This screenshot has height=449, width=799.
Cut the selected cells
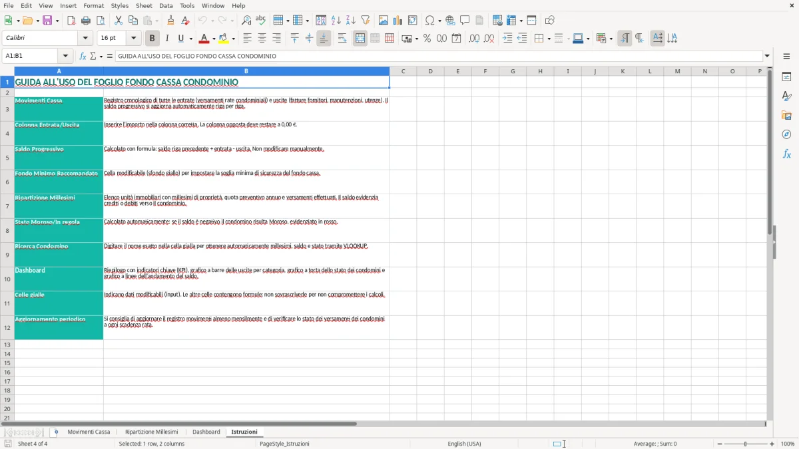(x=118, y=21)
